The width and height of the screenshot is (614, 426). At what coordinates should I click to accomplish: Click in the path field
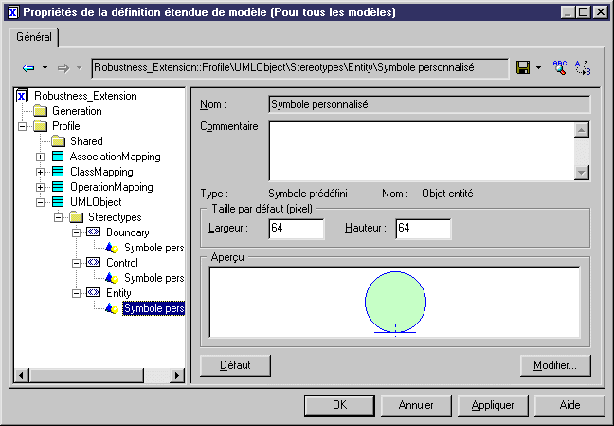pyautogui.click(x=300, y=68)
